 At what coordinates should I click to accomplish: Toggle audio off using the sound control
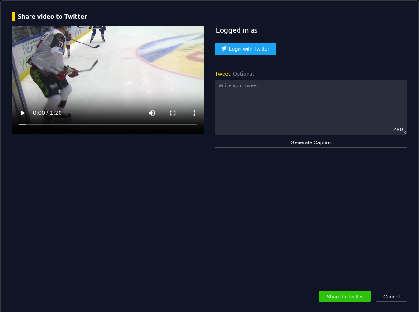coord(152,113)
